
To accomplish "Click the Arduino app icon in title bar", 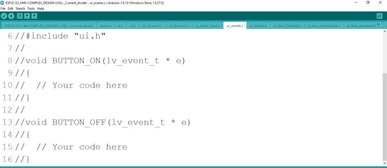I will coord(3,3).
